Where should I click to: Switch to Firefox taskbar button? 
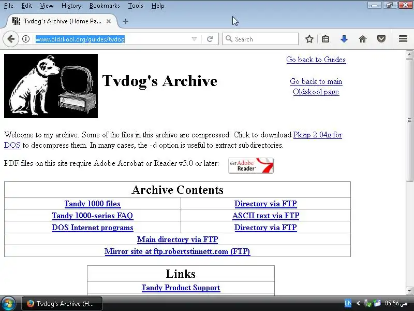[x=62, y=304]
